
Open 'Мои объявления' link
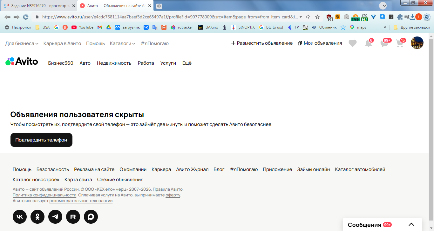320,43
